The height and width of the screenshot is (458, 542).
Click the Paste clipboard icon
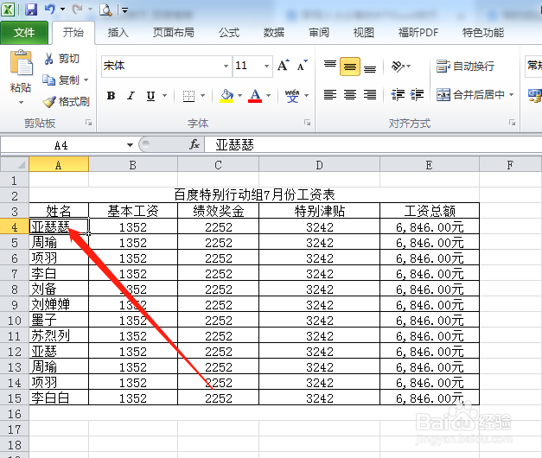point(21,62)
